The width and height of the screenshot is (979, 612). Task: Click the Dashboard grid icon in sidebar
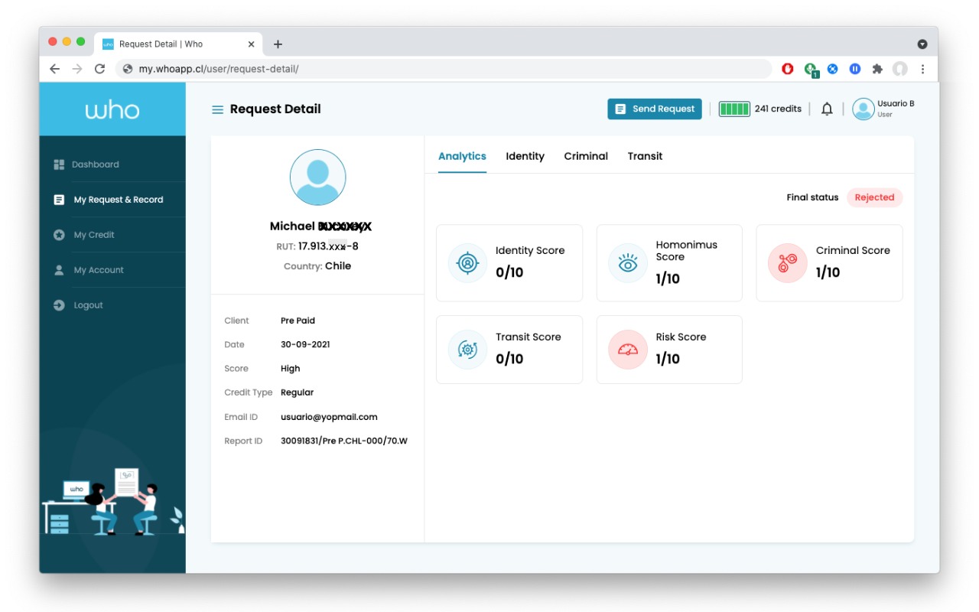pyautogui.click(x=59, y=164)
